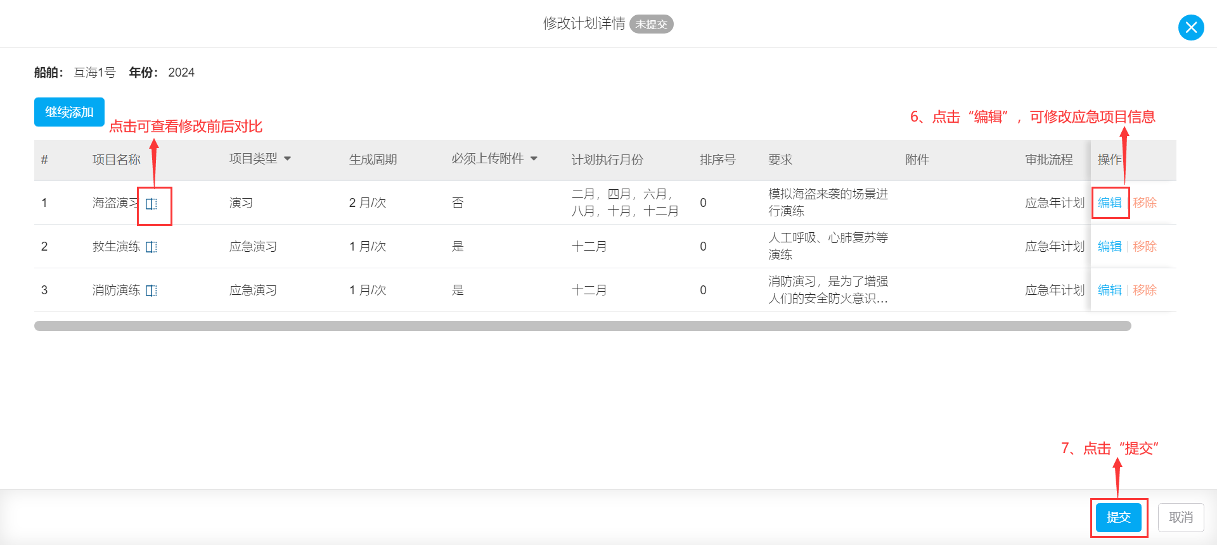Click 应急年计划 in the 消防演练 row
1217x548 pixels.
[1055, 290]
